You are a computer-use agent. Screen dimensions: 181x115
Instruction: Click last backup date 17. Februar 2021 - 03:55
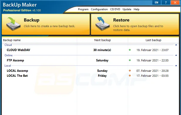152,76
